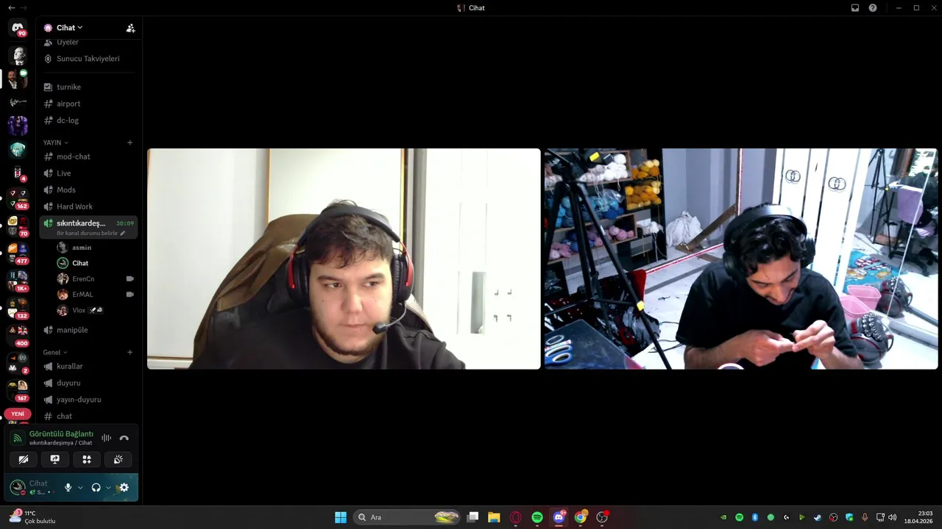Click Görüntülü Bağlantı connection status

(61, 434)
